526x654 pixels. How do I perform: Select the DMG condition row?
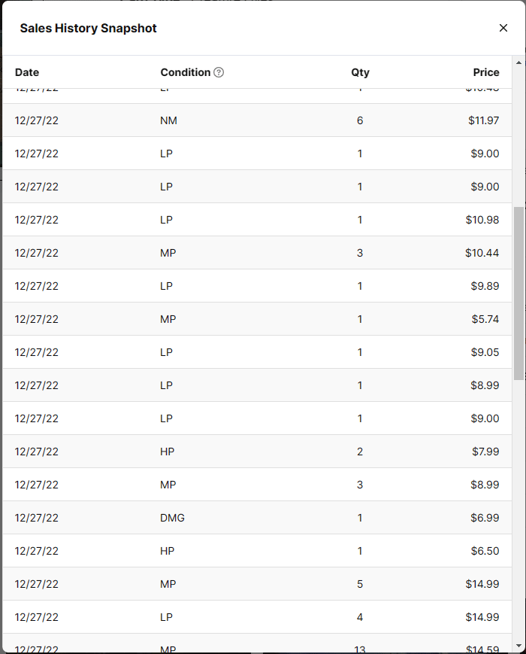coord(255,518)
